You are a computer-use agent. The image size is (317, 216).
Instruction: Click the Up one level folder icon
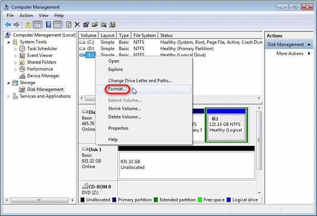[28, 25]
